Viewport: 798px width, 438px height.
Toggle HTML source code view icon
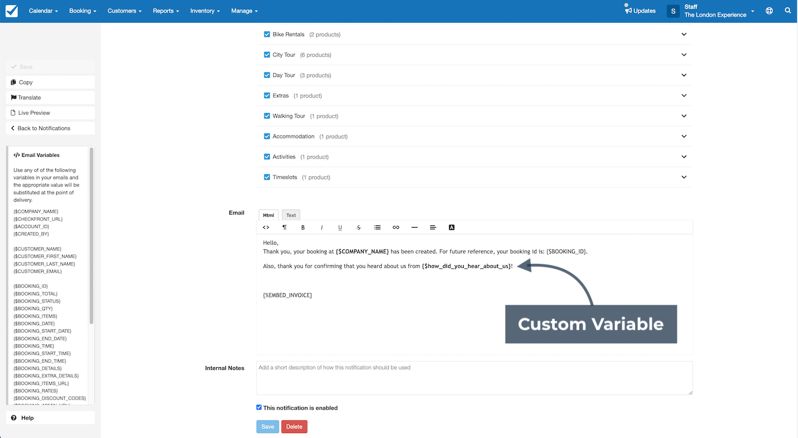[x=266, y=228]
